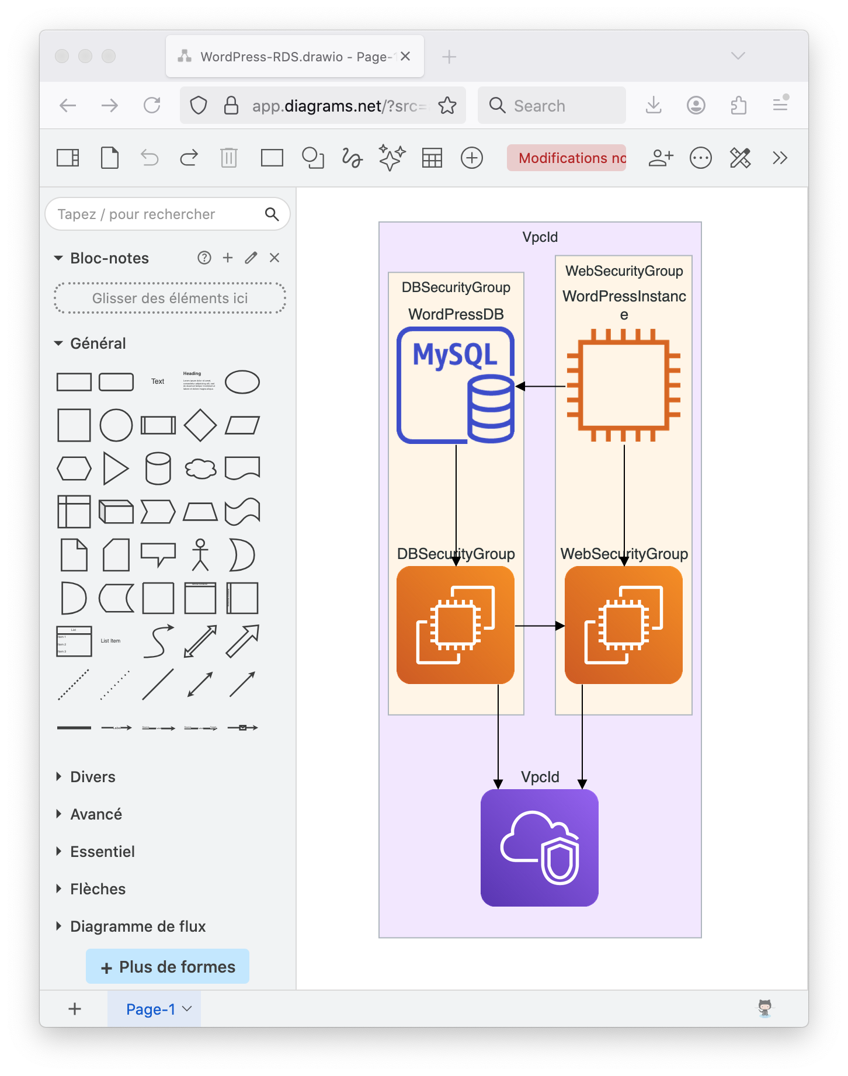
Task: Select the freehand drawing tool
Action: click(352, 158)
